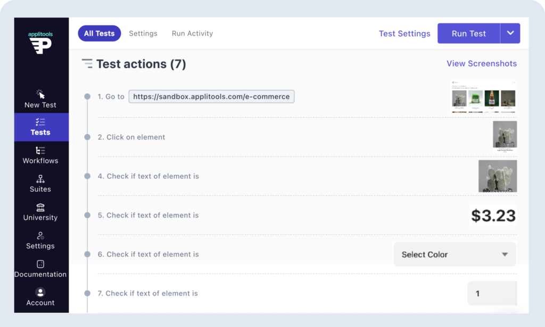Click the Test actions list icon
This screenshot has width=545, height=327.
87,64
